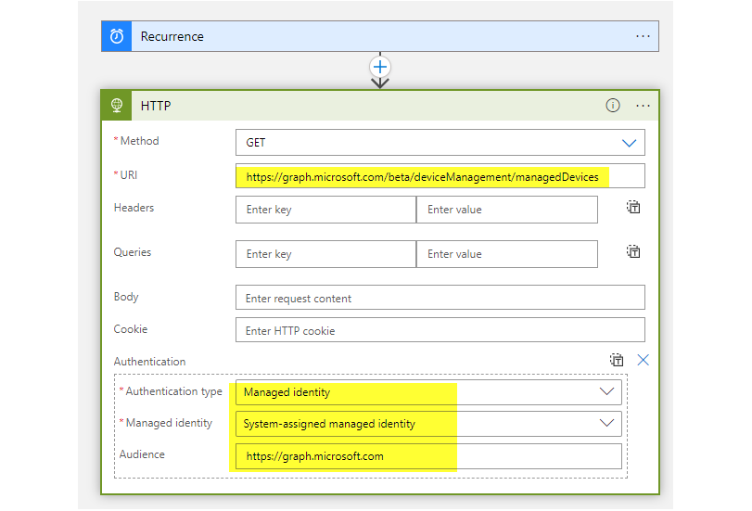This screenshot has height=511, width=752.
Task: Click the Queries label
Action: (133, 252)
